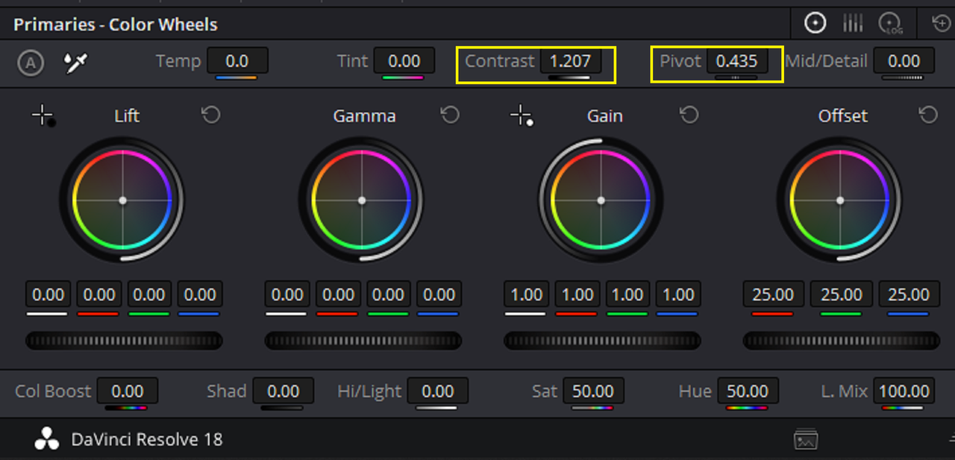The image size is (955, 460).
Task: Click the Lift red channel value field
Action: pos(98,294)
